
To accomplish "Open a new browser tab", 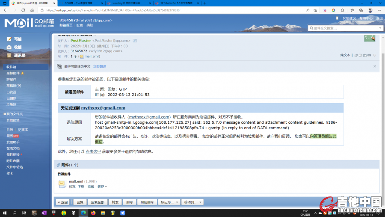I will tap(205, 3).
